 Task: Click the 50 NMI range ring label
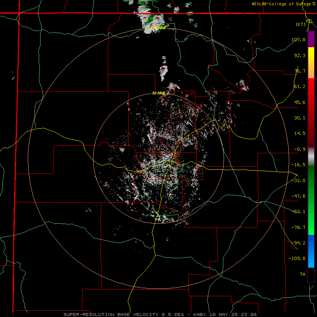coord(158,93)
